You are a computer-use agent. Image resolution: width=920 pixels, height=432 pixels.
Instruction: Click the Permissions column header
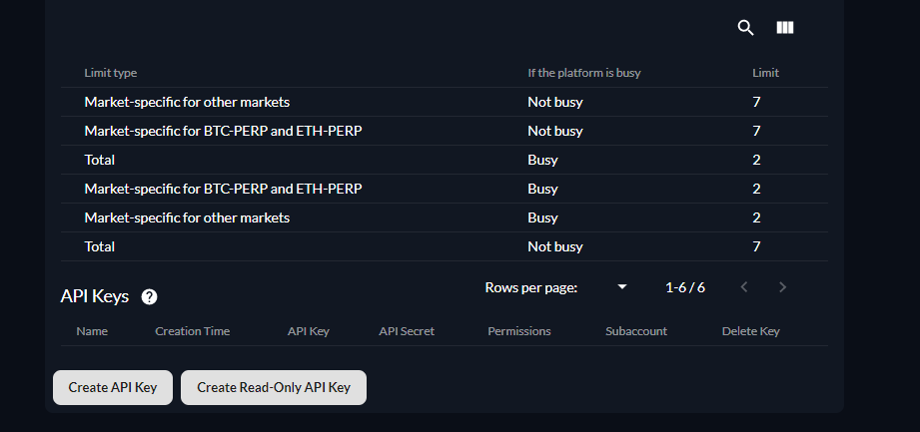519,331
